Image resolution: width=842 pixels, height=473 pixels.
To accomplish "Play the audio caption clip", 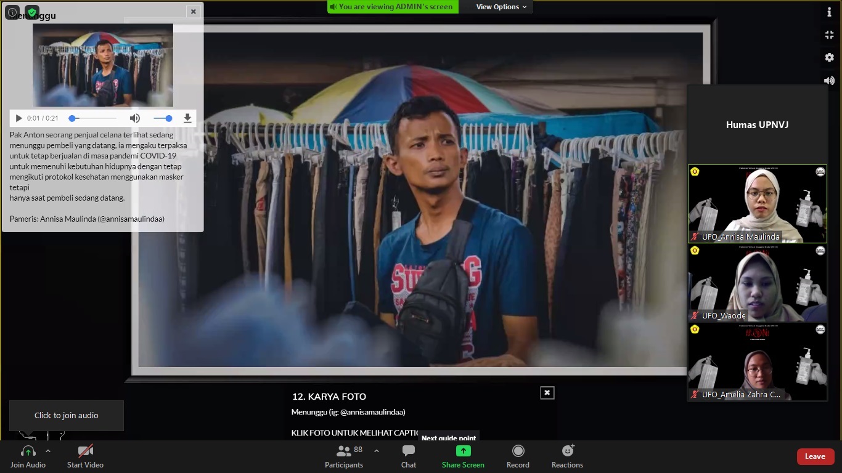I will coord(18,118).
